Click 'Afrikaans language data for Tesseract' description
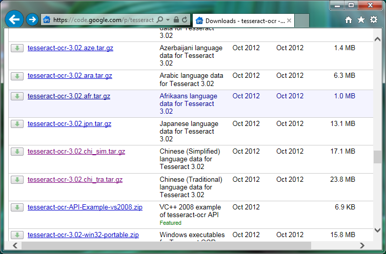This screenshot has height=254, width=386. tap(188, 104)
